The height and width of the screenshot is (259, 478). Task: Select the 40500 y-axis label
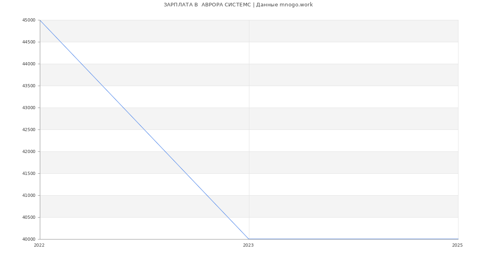point(29,217)
